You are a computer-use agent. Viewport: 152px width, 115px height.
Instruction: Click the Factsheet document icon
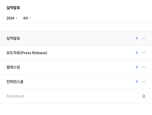144,96
